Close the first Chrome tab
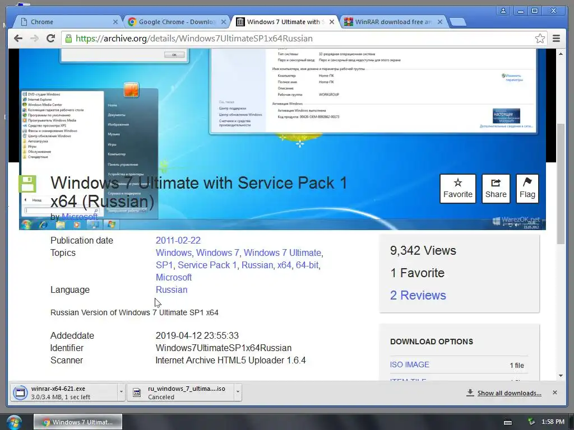 [115, 22]
